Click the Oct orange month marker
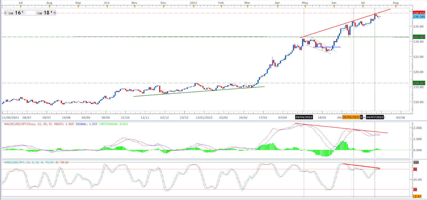The width and height of the screenshot is (427, 200). 107,6
